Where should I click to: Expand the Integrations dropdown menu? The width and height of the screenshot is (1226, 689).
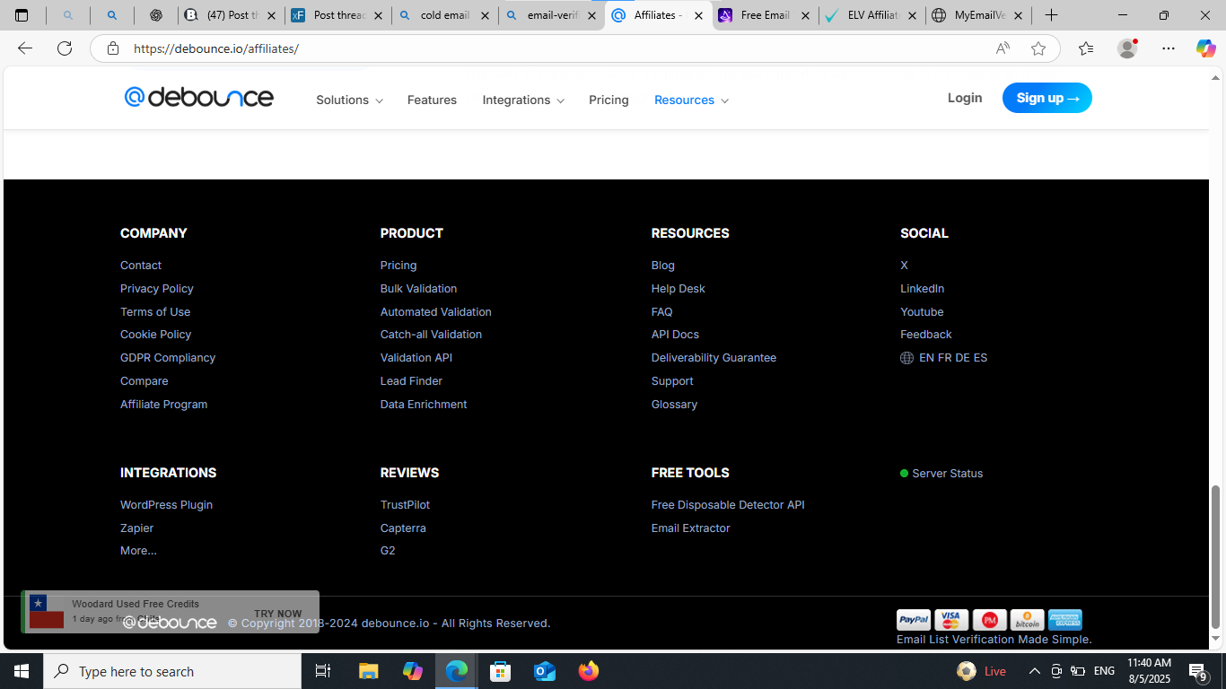point(523,100)
